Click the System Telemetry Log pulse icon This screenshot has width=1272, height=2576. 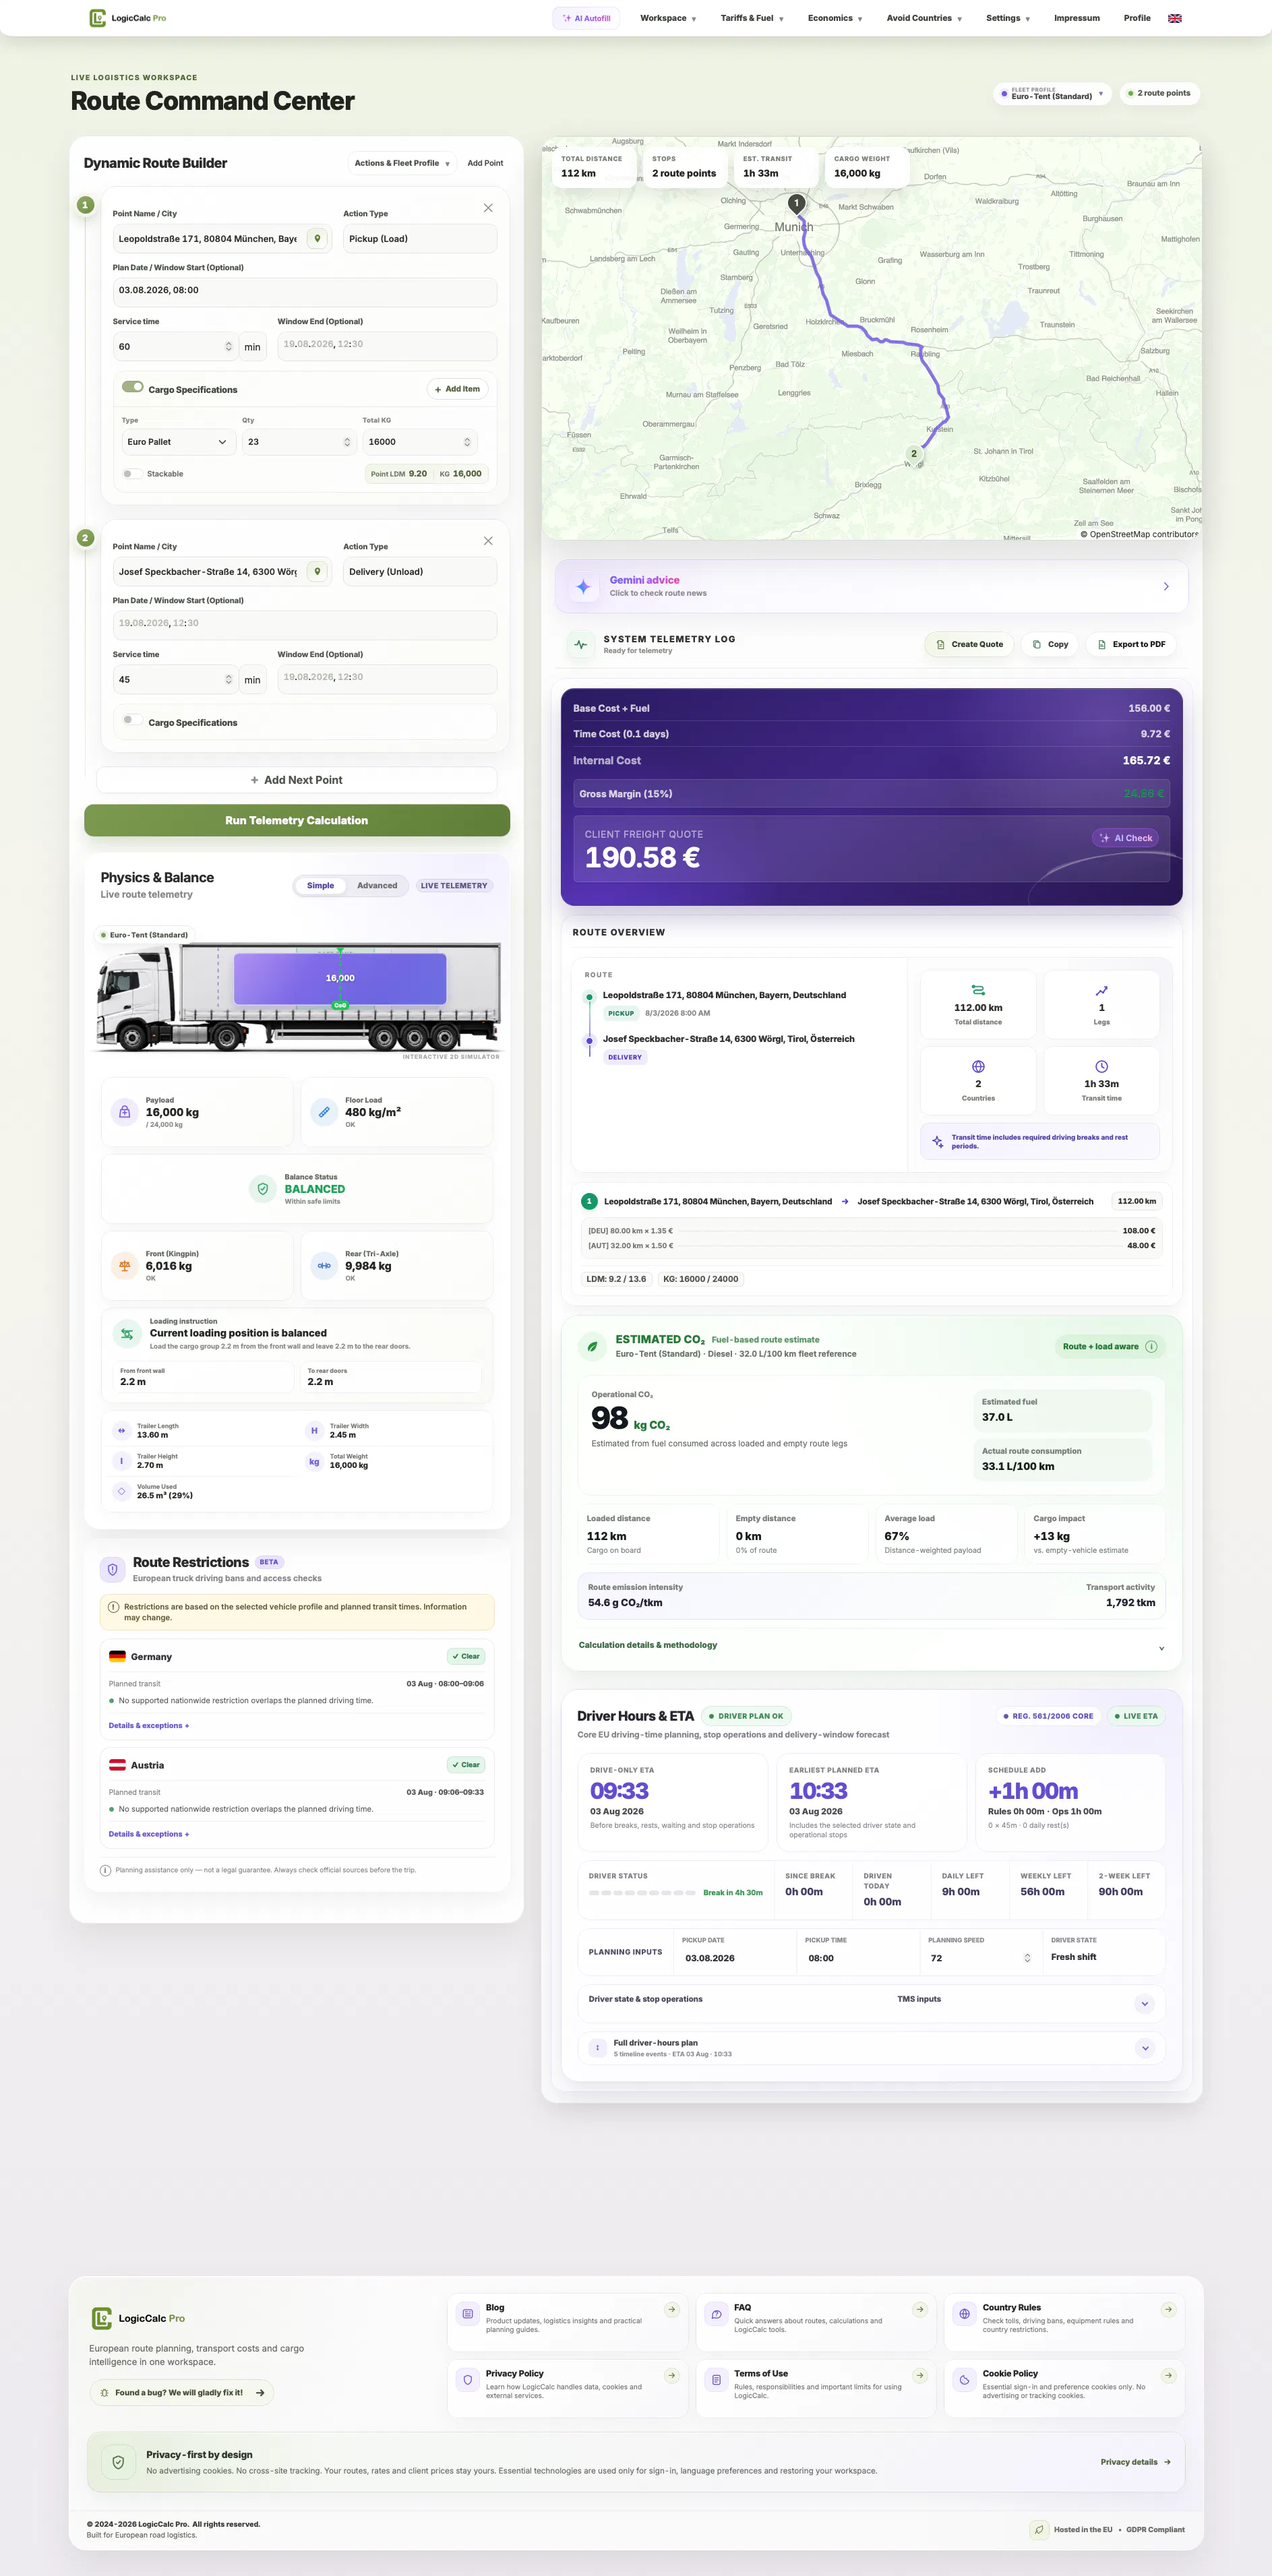coord(581,644)
